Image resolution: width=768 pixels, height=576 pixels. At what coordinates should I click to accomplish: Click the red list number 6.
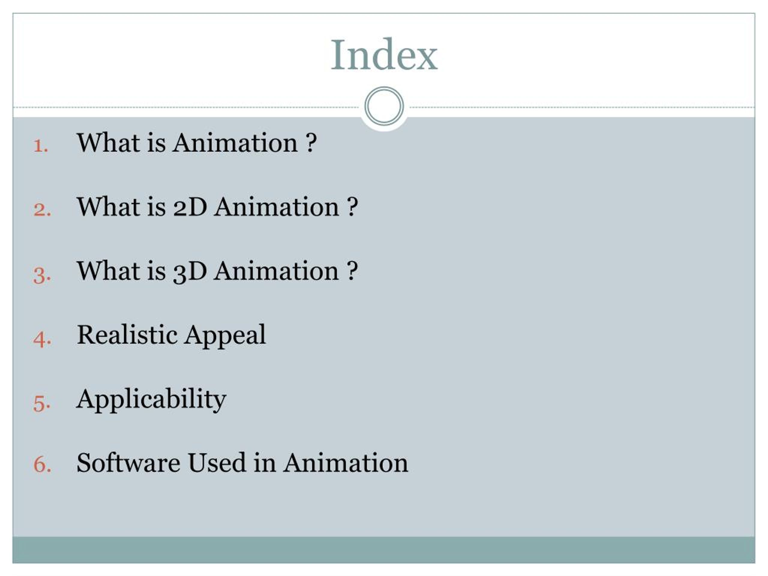(x=42, y=464)
